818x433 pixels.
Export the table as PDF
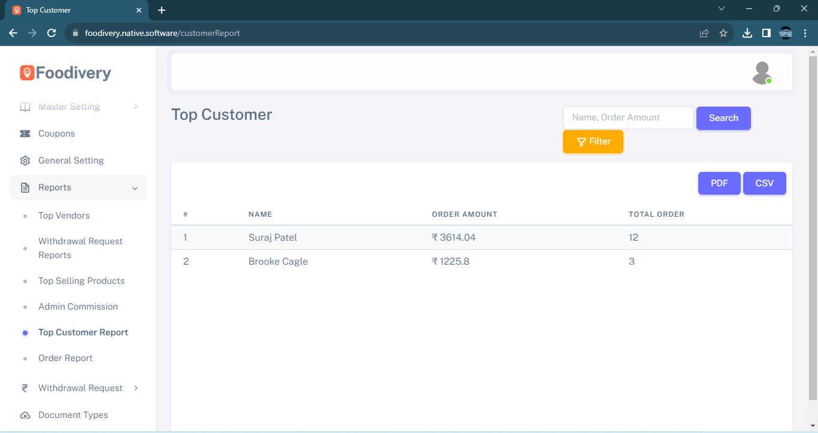click(x=719, y=183)
